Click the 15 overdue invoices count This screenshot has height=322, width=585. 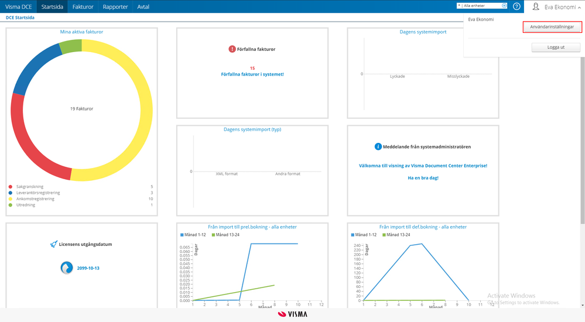tap(252, 68)
